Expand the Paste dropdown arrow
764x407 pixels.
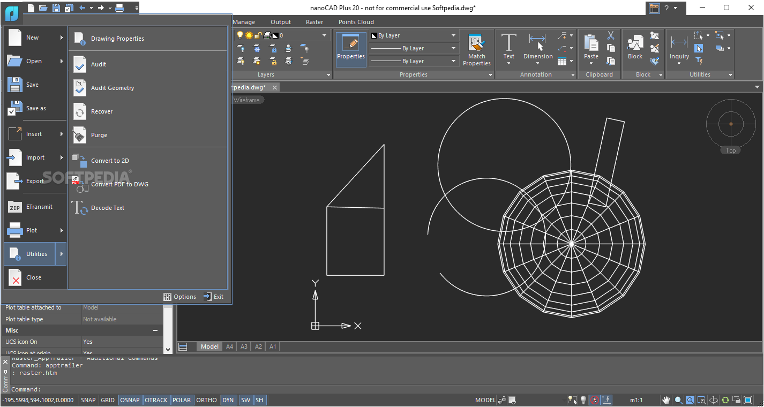591,64
